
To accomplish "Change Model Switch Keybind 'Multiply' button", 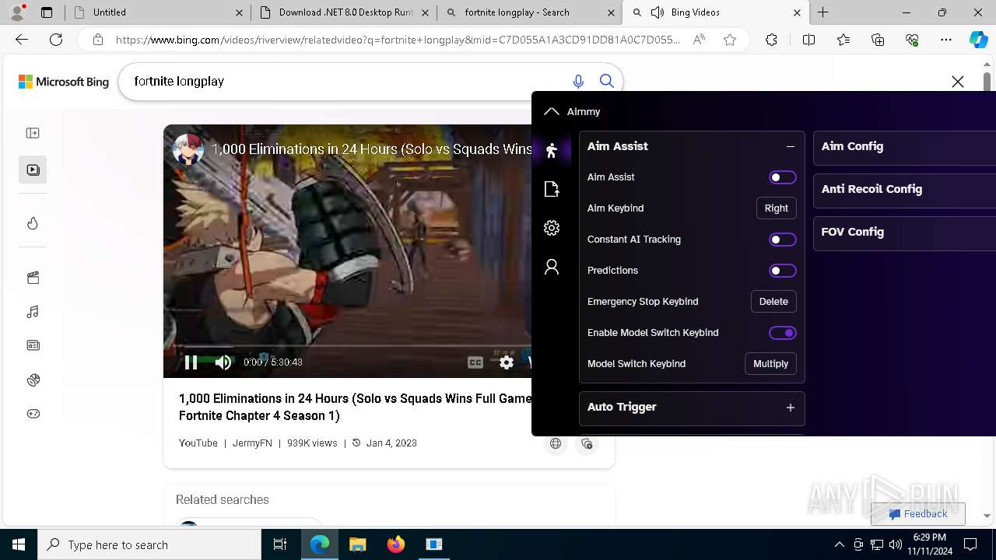I will pyautogui.click(x=770, y=363).
